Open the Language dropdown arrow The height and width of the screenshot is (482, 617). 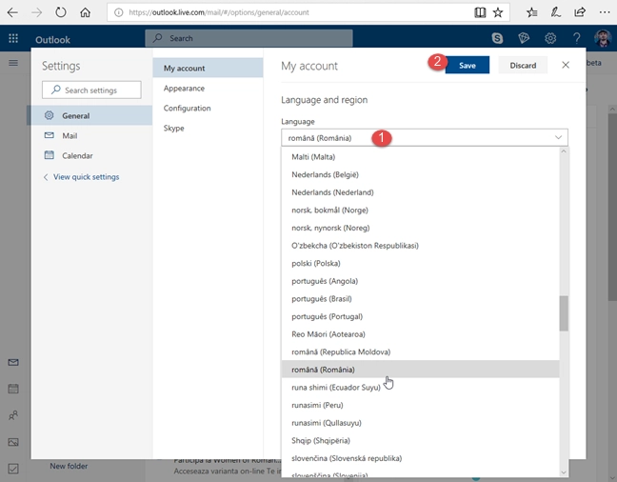click(558, 137)
